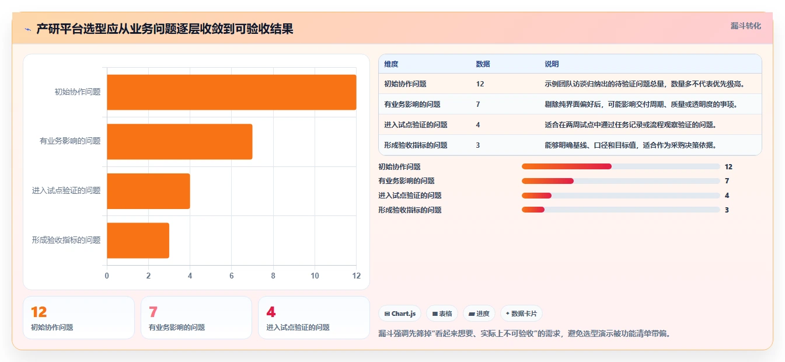
Task: Click the 形成验收指标的问题 progress bar
Action: [x=620, y=210]
